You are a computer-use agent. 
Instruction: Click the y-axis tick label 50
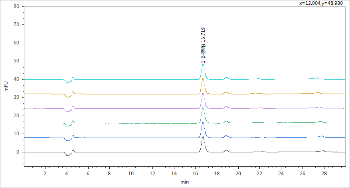(17, 61)
